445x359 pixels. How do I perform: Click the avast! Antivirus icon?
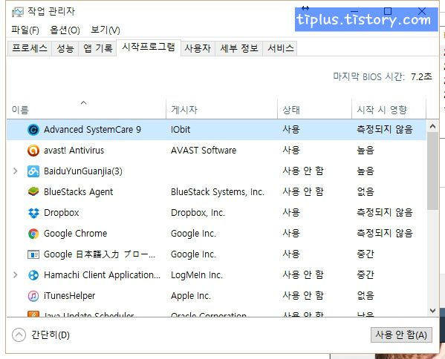(33, 151)
